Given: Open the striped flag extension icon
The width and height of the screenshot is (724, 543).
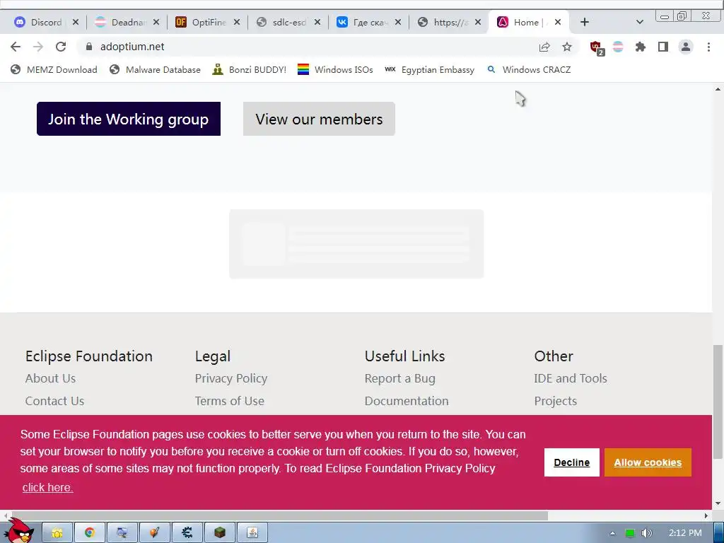Looking at the screenshot, I should [x=618, y=47].
